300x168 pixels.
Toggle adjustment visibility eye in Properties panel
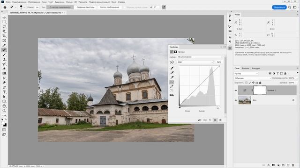(215, 120)
